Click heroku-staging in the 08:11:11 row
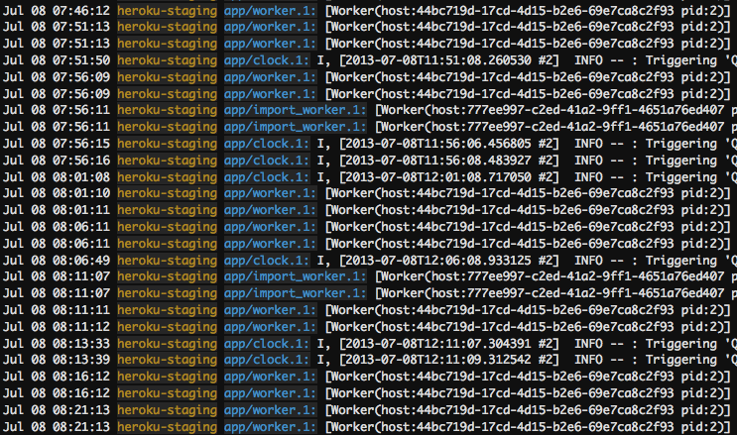 (x=168, y=310)
